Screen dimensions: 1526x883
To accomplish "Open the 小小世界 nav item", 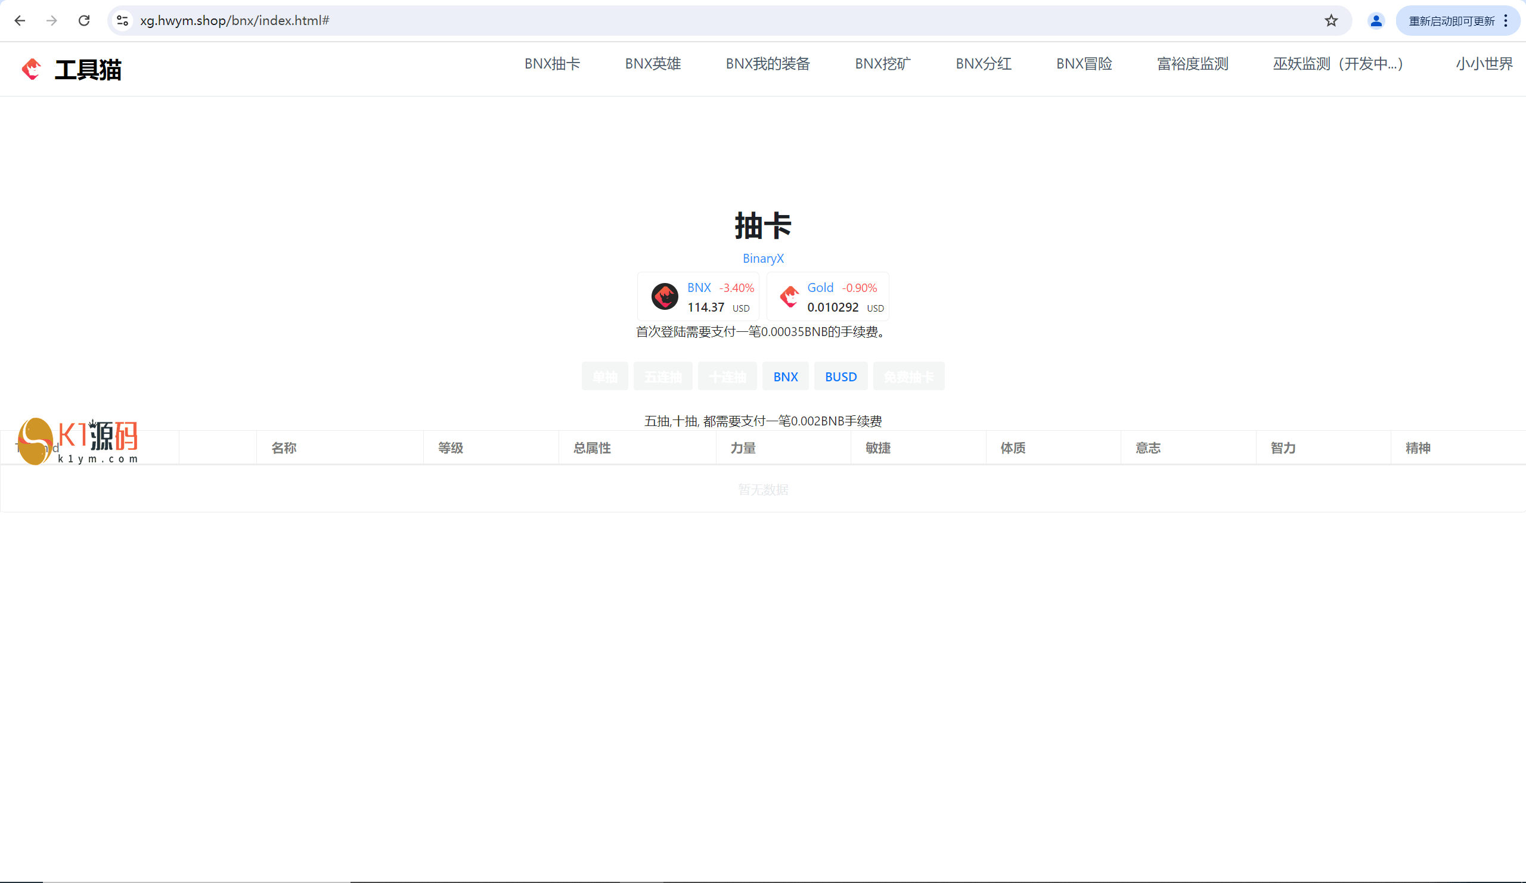I will point(1484,64).
